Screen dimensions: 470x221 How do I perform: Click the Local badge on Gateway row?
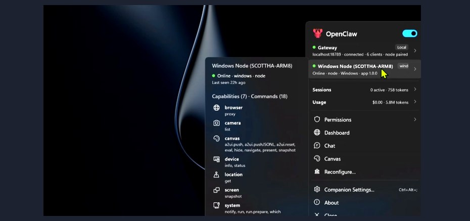(x=402, y=48)
